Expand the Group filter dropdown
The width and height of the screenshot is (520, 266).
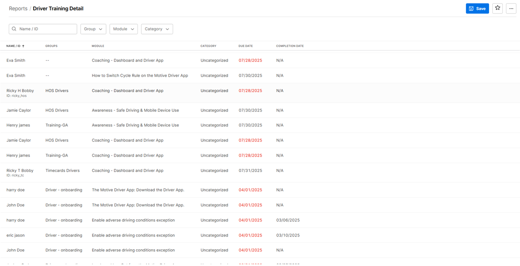tap(93, 29)
